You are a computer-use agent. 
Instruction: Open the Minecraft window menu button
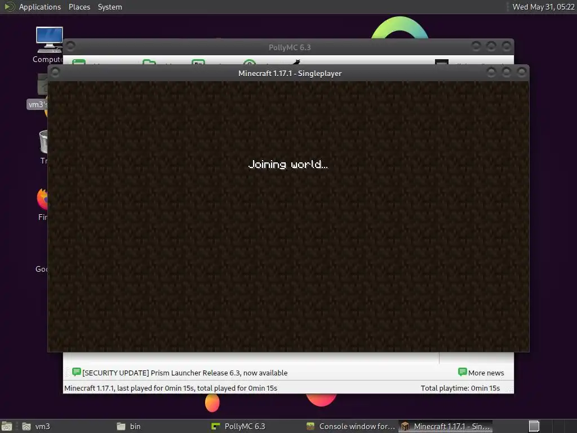[x=55, y=73]
